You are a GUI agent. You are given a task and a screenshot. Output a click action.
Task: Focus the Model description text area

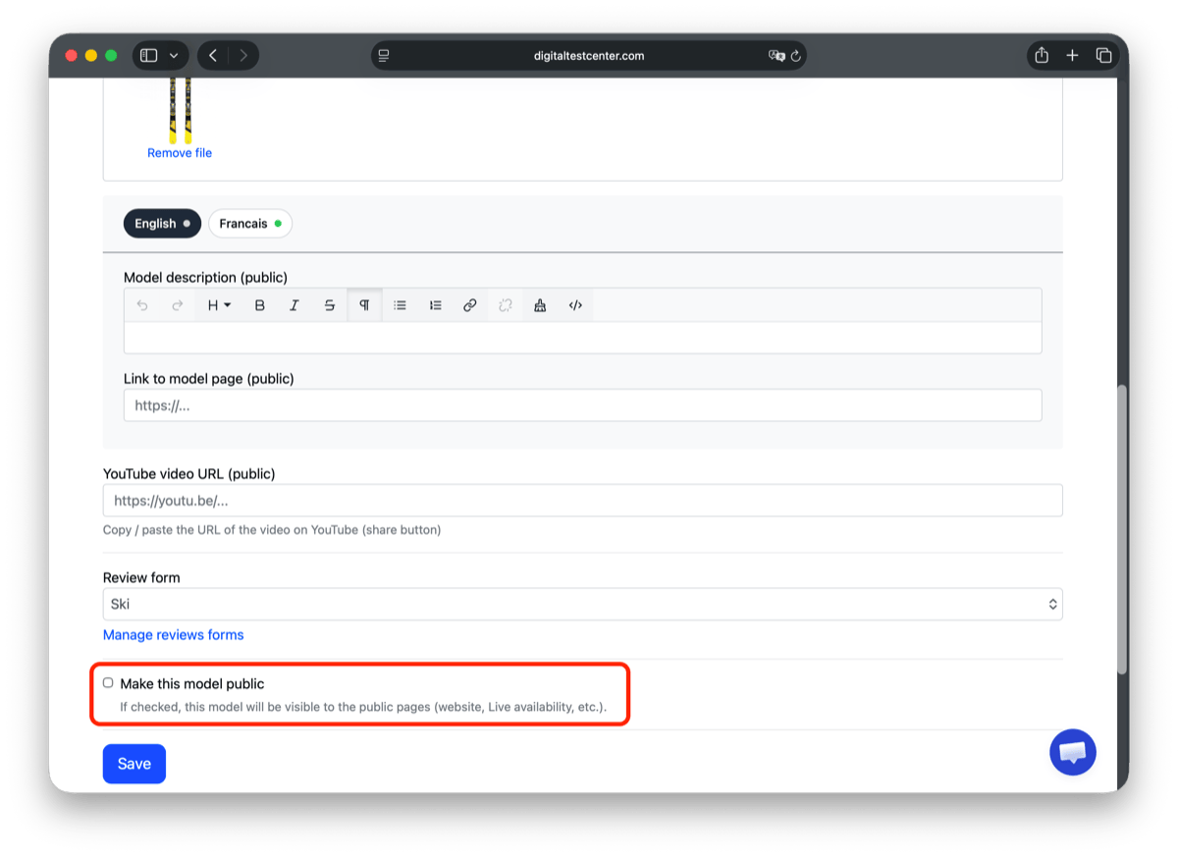click(582, 338)
